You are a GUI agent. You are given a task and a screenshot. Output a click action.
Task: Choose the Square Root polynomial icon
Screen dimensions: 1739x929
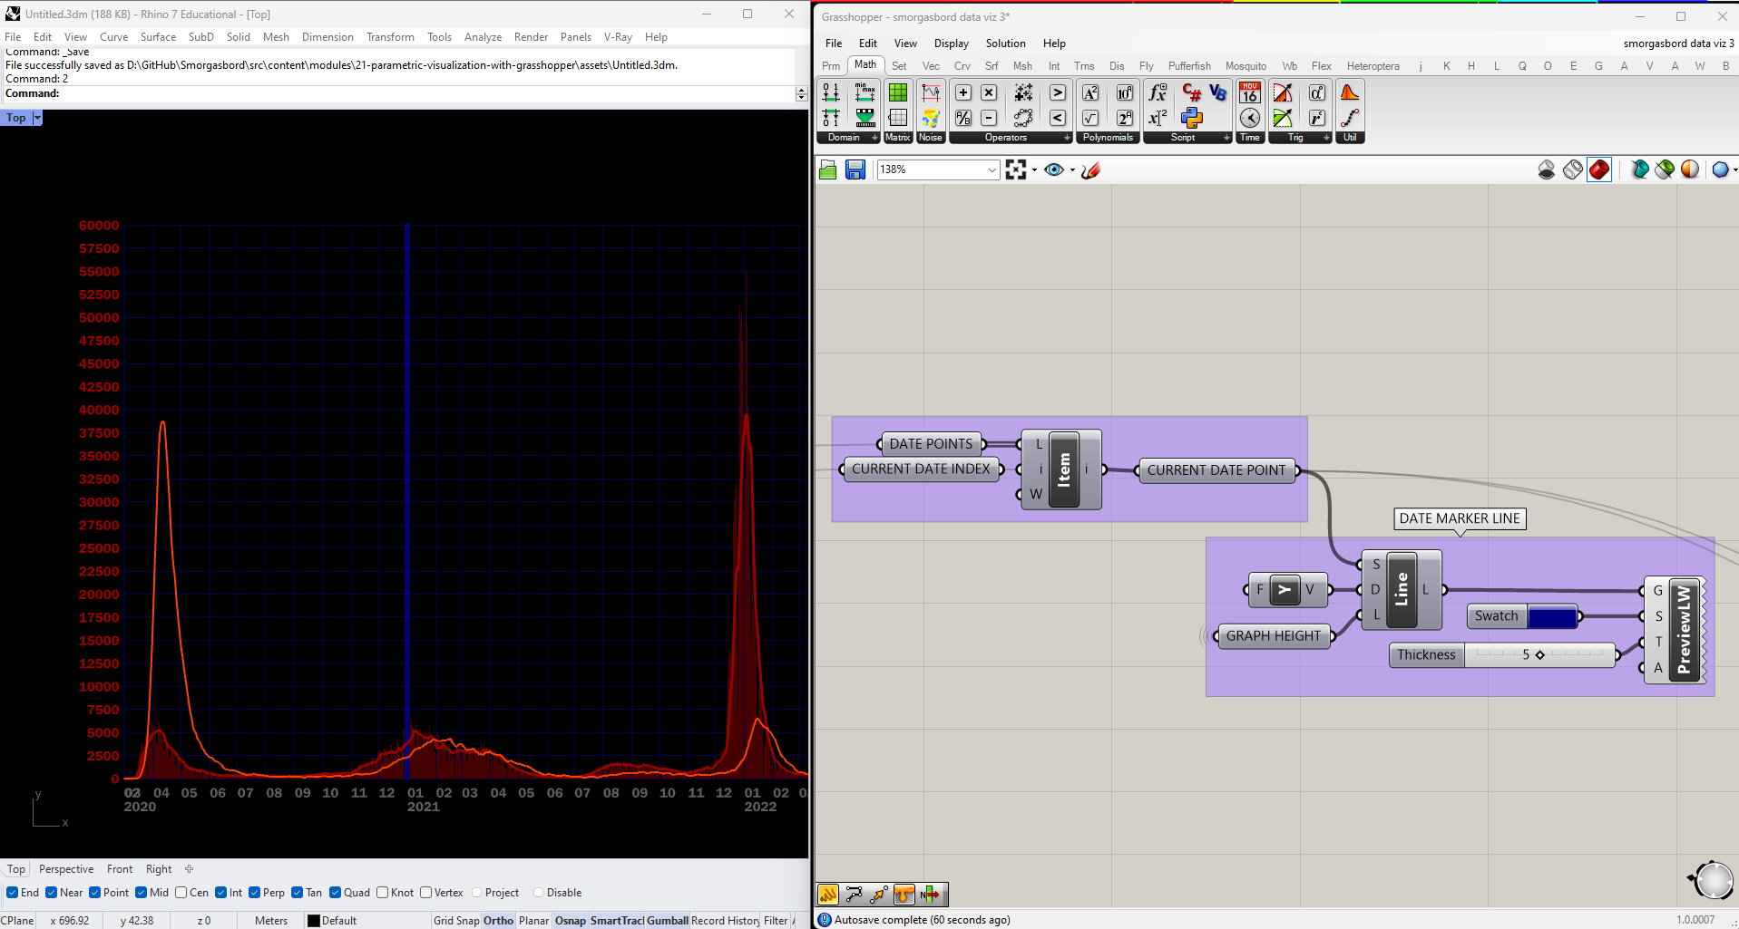[x=1090, y=118]
